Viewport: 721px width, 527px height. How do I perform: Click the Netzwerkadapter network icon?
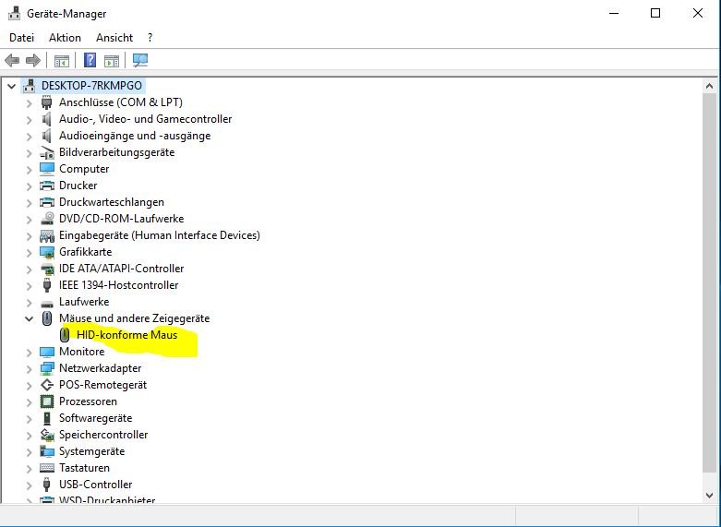coord(46,368)
